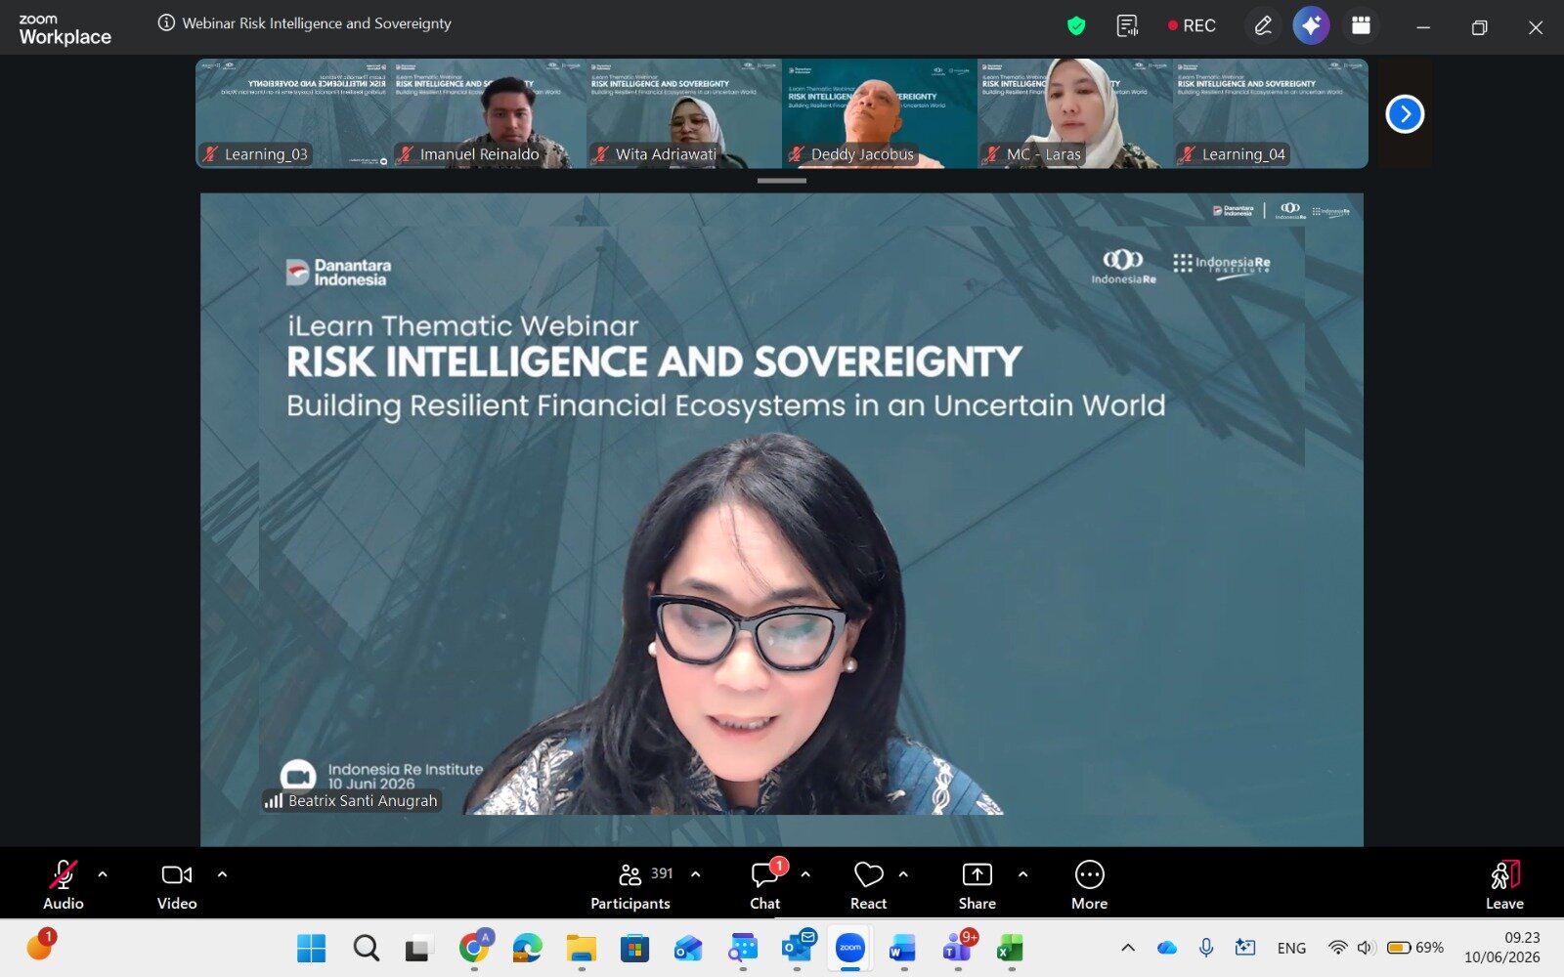This screenshot has height=977, width=1564.
Task: Open the transcript notes icon
Action: tap(1127, 25)
